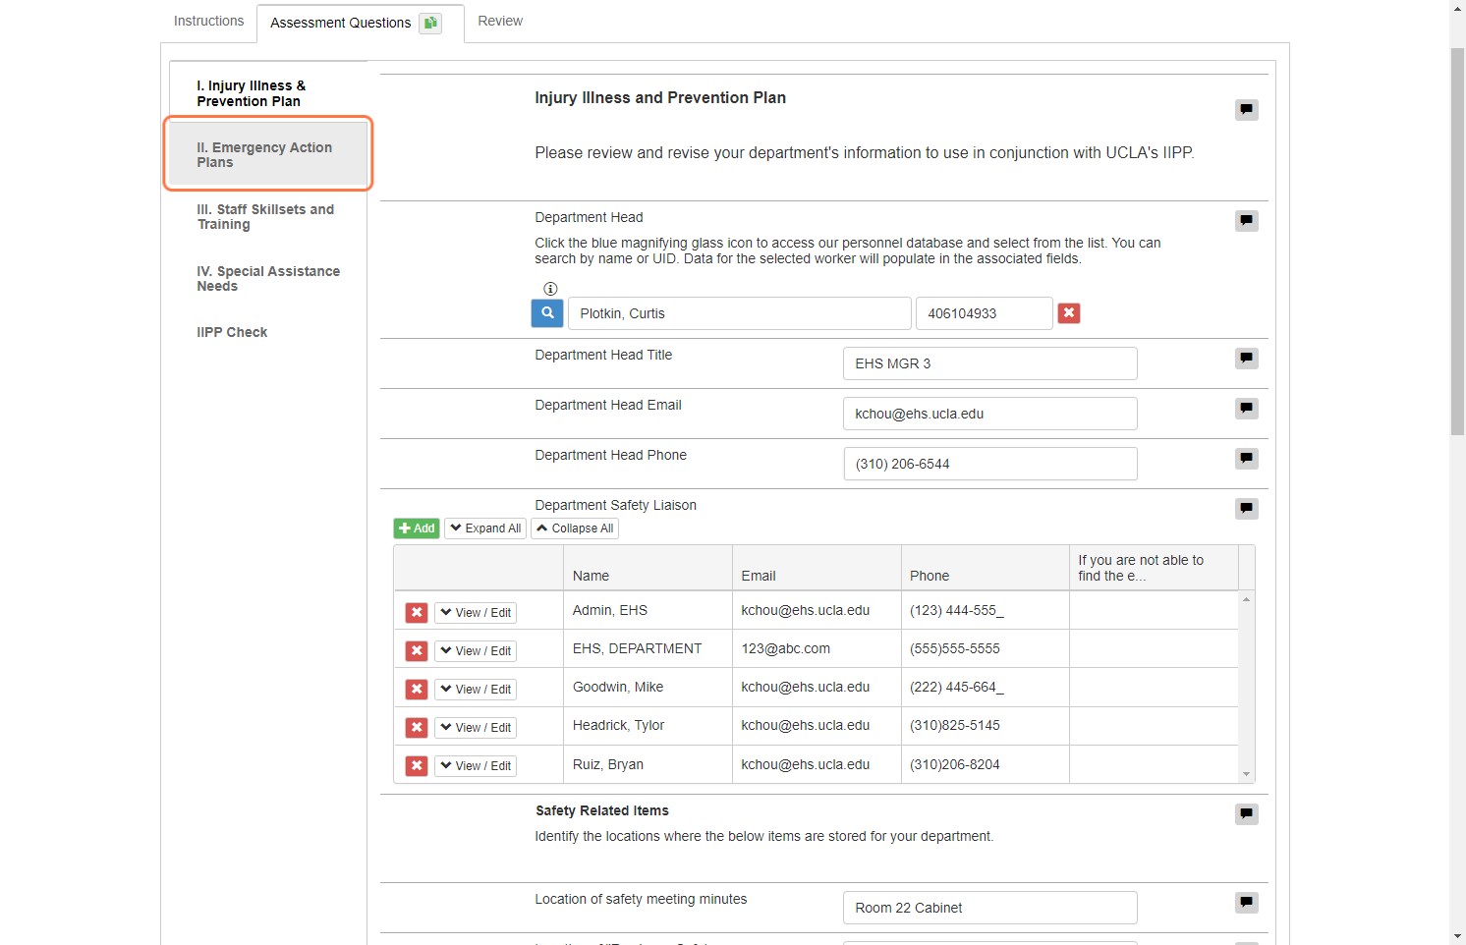Click Expand All in liaison table
The image size is (1466, 945).
coord(485,528)
